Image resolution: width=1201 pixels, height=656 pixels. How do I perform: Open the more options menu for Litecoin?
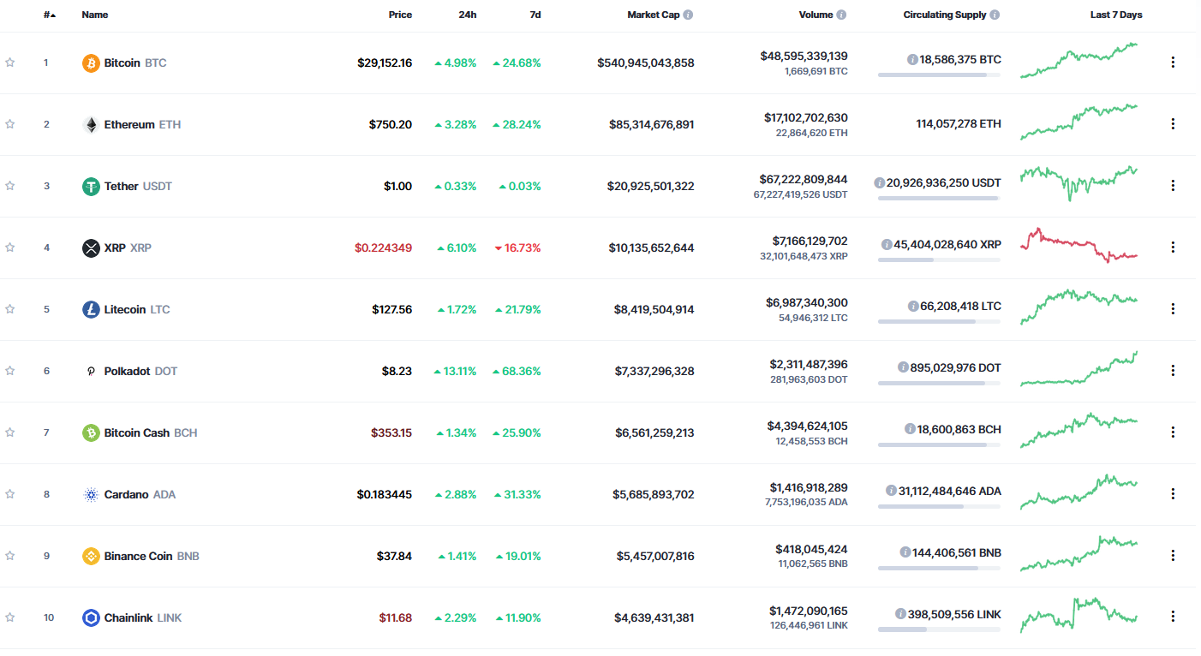(1173, 309)
